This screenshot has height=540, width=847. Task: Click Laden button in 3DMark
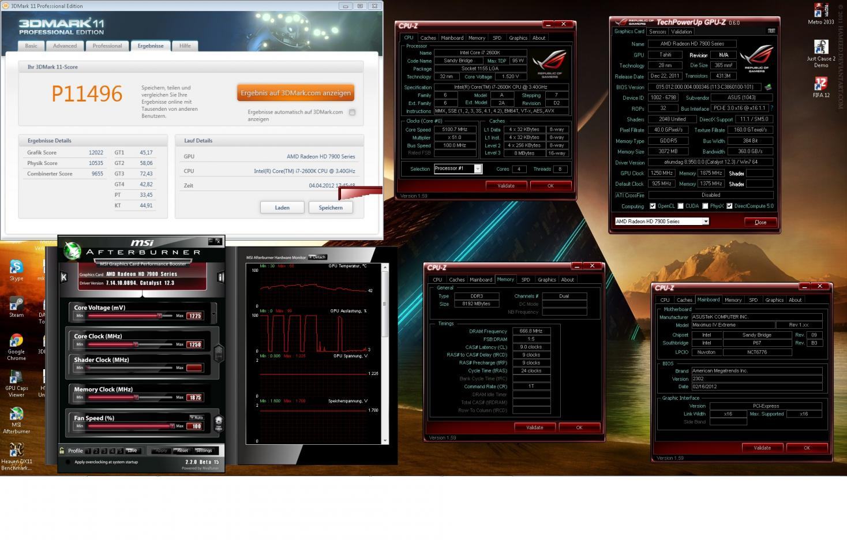point(282,208)
